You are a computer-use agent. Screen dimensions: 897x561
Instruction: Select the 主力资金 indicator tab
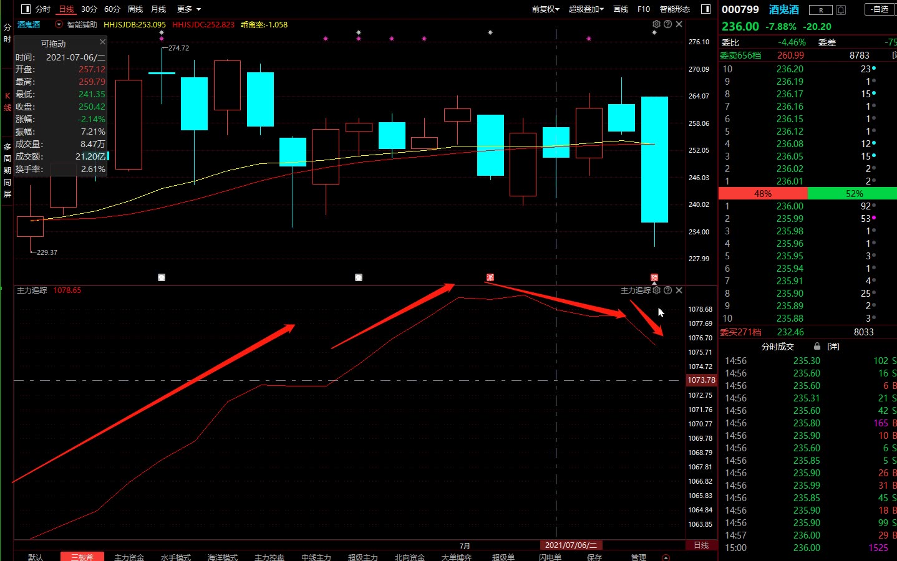click(x=129, y=557)
